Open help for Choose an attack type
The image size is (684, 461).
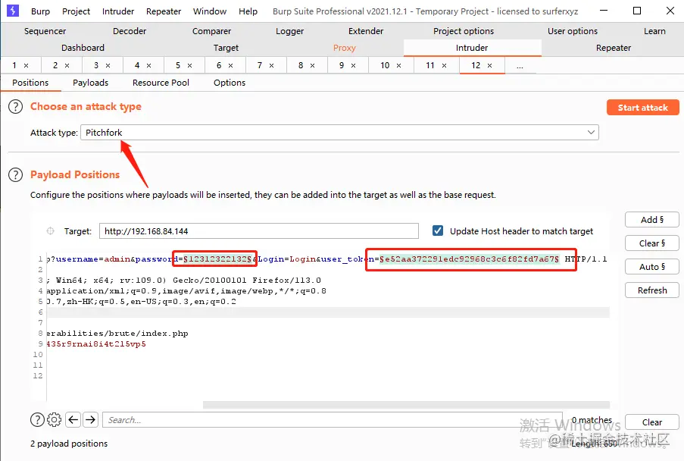coord(15,106)
